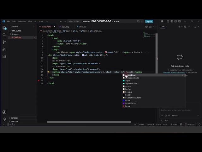Open the HTML language mode selector
This screenshot has height=152, width=202.
coord(175,124)
